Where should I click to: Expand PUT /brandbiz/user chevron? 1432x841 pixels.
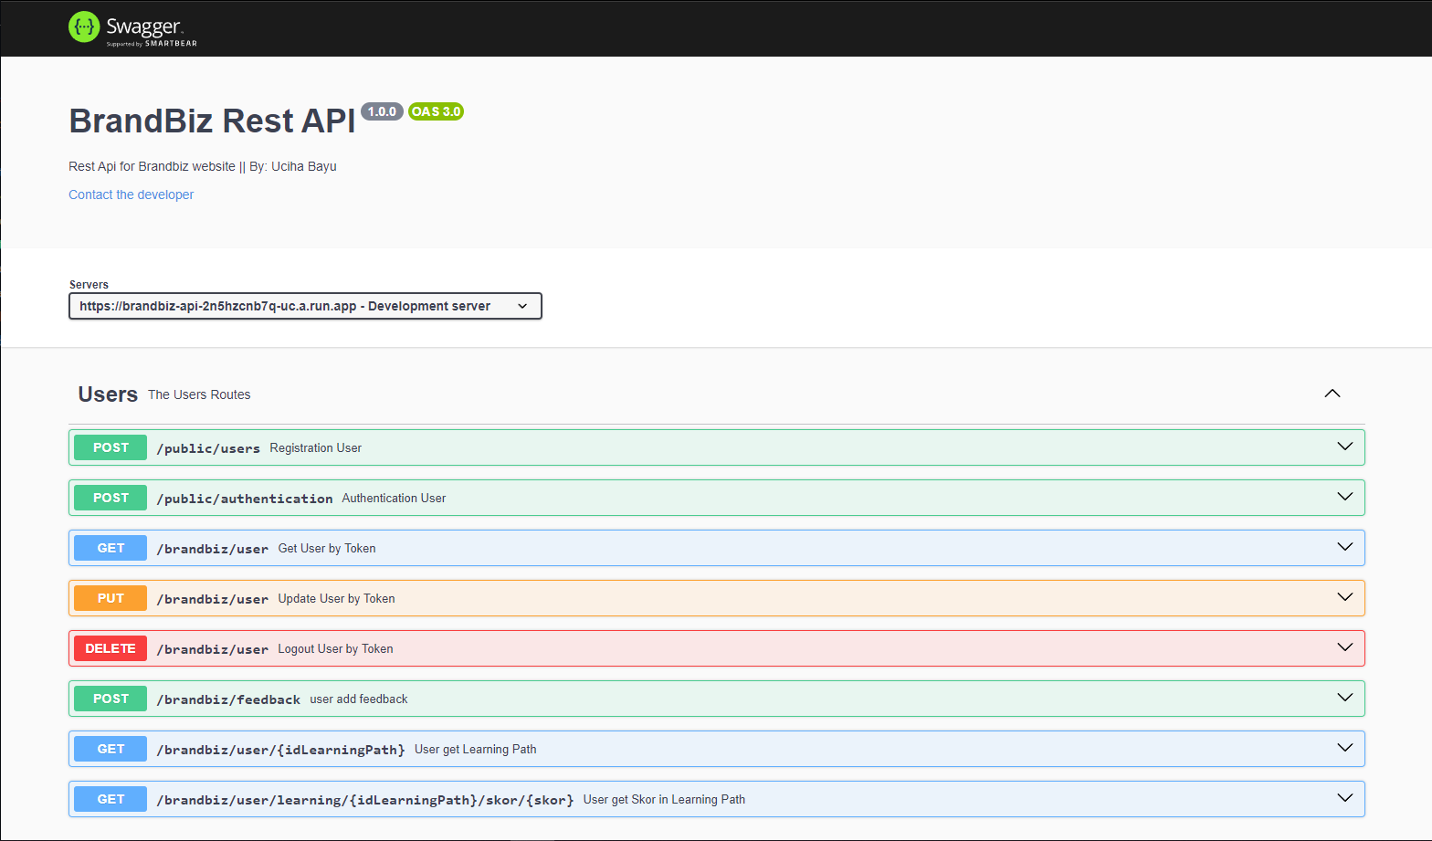pos(1344,597)
